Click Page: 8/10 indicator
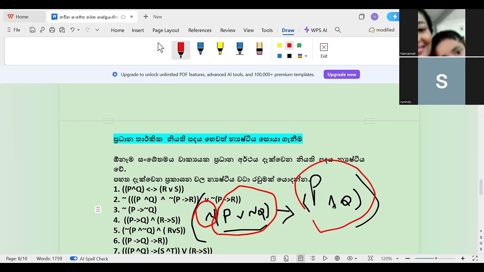This screenshot has width=484, height=272. pos(17,258)
